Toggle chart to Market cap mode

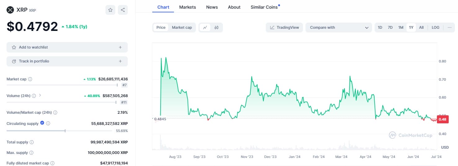182,28
